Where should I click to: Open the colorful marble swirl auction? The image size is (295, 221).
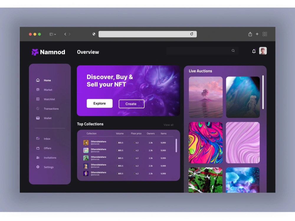pyautogui.click(x=205, y=143)
